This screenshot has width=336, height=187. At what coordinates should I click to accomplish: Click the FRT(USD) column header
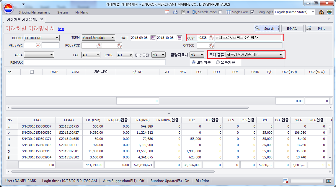click(x=93, y=120)
